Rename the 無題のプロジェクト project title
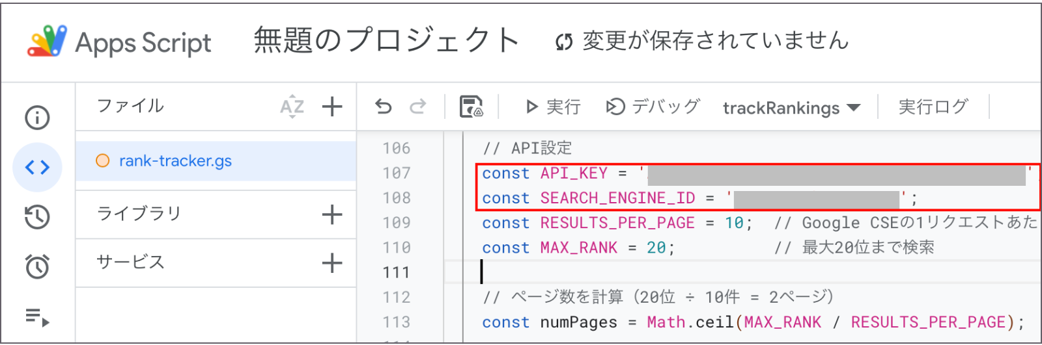1042x345 pixels. pyautogui.click(x=386, y=40)
